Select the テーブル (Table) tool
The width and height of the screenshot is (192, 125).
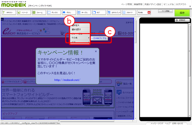(x=83, y=13)
